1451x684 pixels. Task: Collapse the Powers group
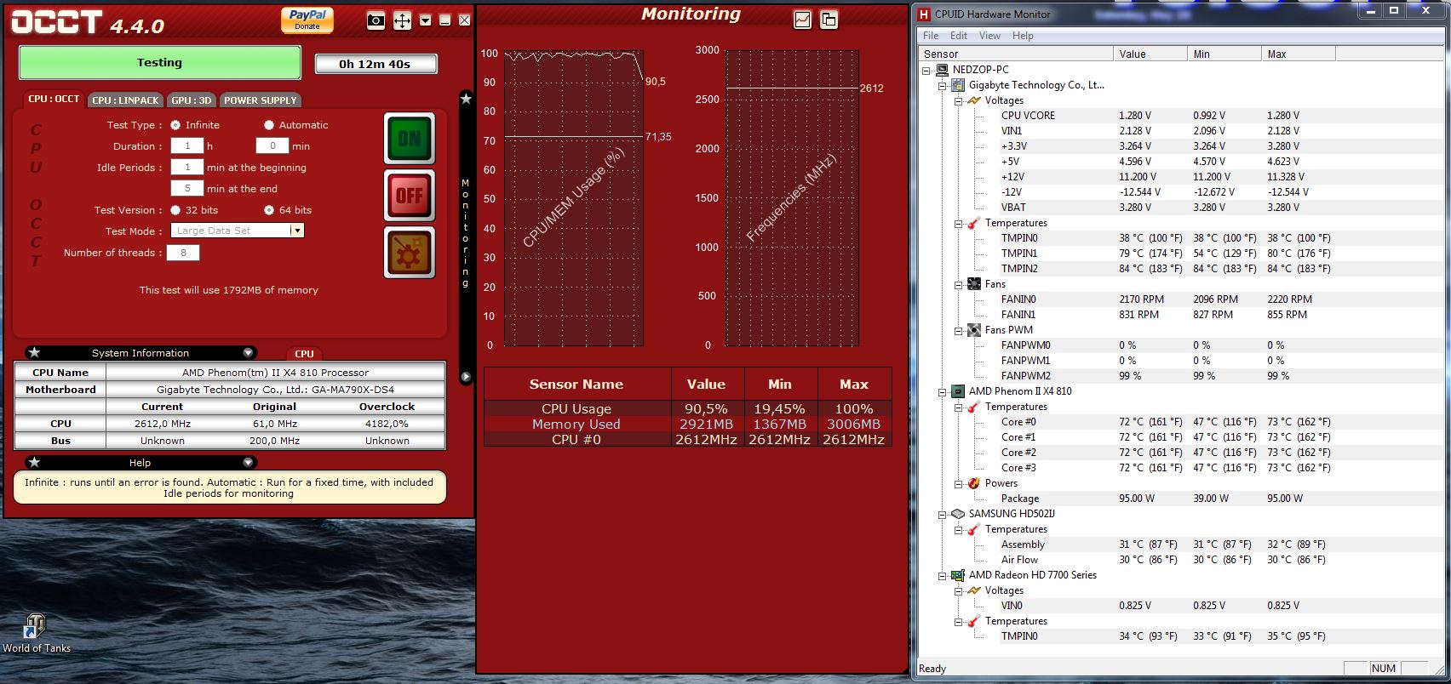click(959, 483)
